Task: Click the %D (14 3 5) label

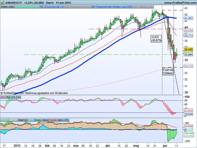Action: click(x=13, y=97)
